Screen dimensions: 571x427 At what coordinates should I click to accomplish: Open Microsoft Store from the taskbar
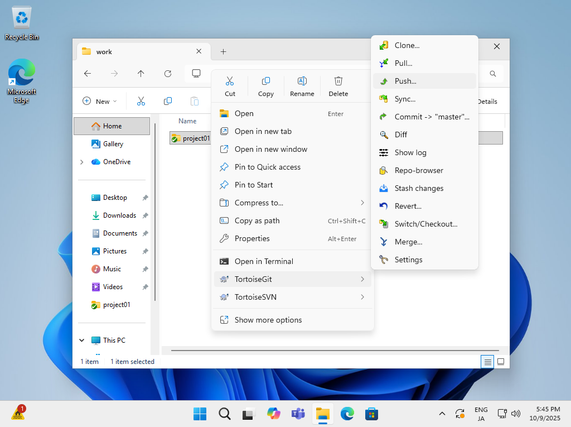click(x=372, y=414)
